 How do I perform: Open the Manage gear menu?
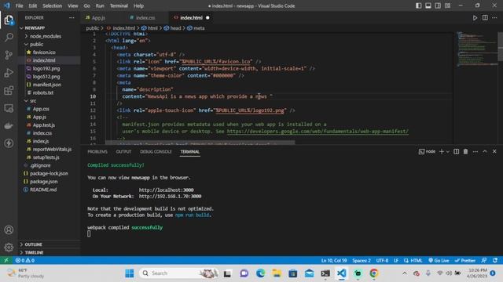click(x=9, y=248)
